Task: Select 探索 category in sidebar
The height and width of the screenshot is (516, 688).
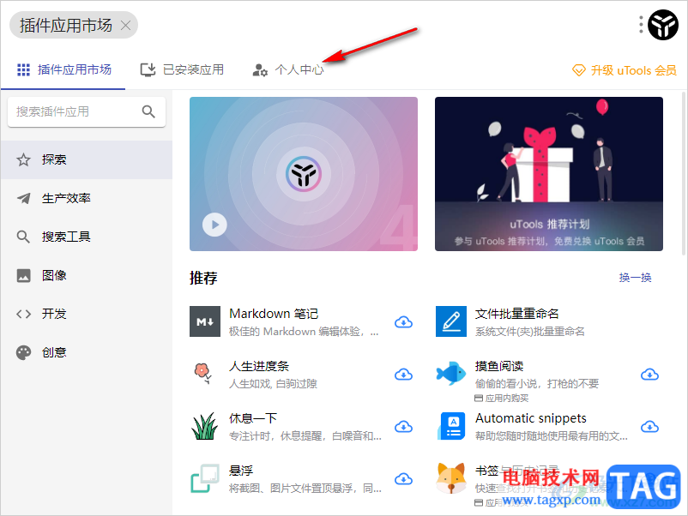Action: click(86, 159)
